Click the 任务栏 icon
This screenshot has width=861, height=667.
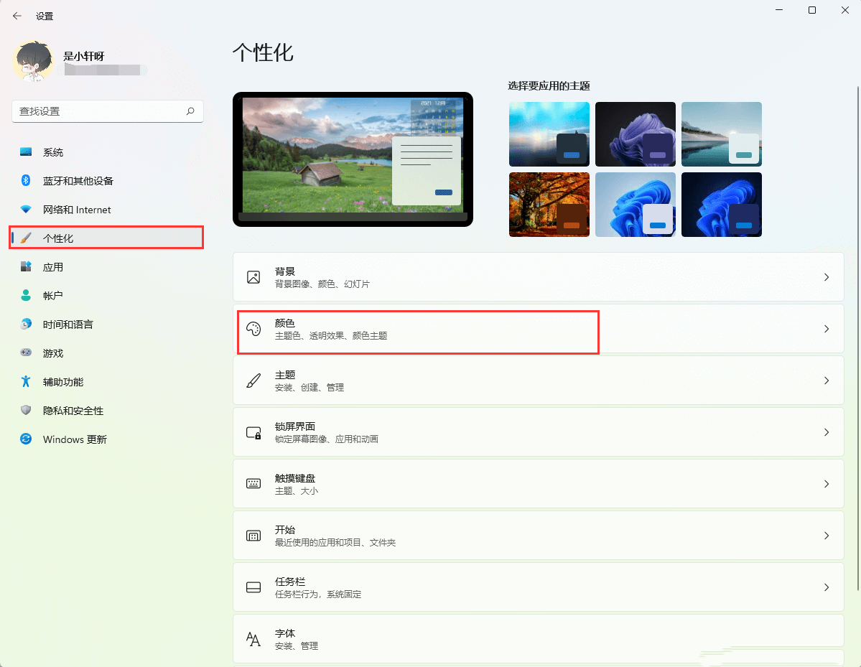[x=253, y=587]
